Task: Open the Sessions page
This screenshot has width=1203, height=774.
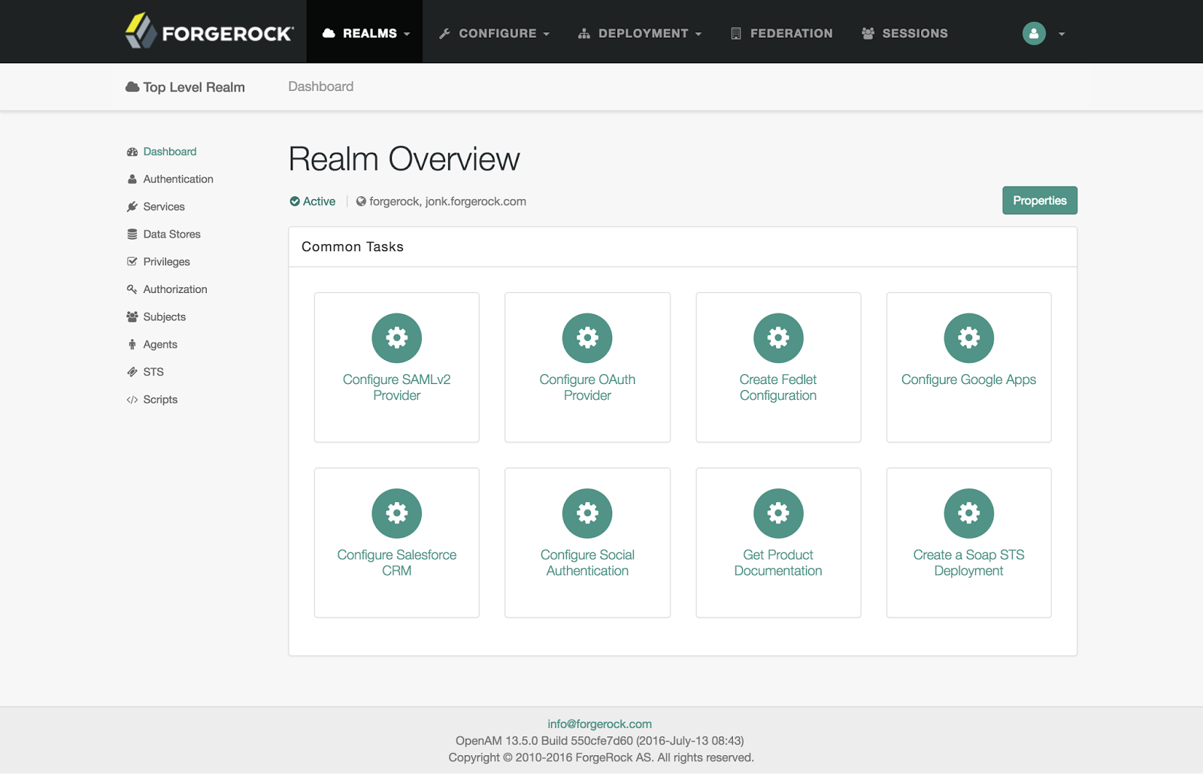Action: click(905, 33)
